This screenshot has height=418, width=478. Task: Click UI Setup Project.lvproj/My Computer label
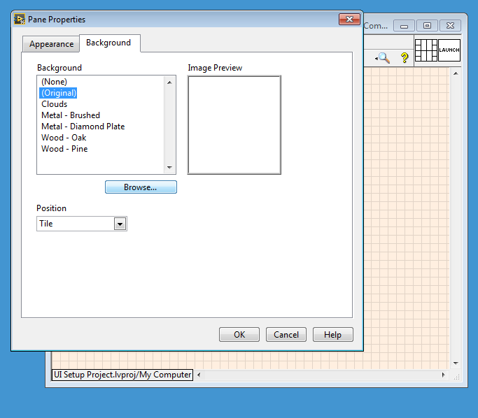pyautogui.click(x=122, y=375)
